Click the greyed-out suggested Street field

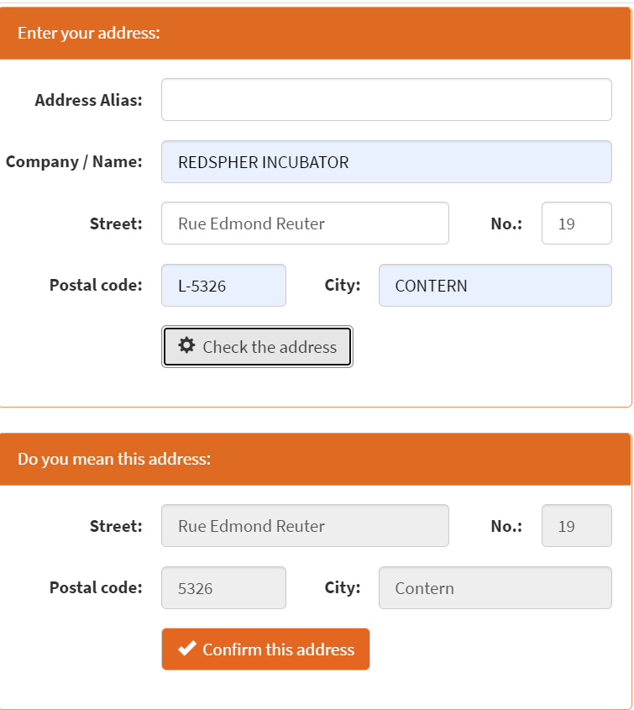tap(305, 526)
